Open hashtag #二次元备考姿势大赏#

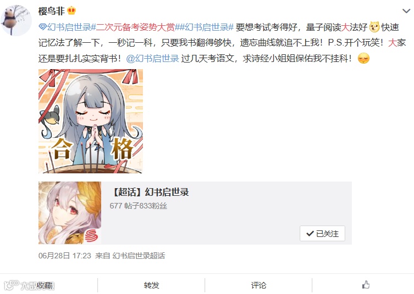(135, 27)
